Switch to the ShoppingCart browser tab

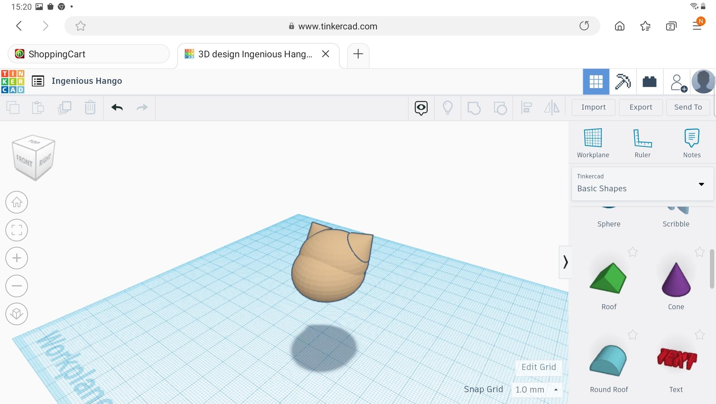tap(88, 54)
